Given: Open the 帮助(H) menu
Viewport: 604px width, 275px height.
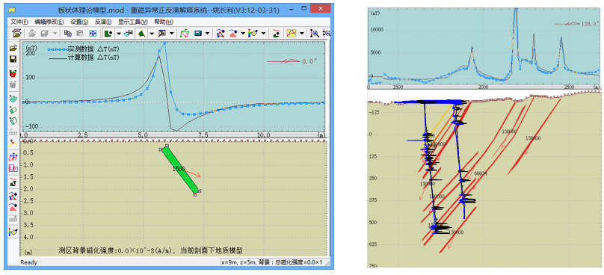Looking at the screenshot, I should point(163,22).
